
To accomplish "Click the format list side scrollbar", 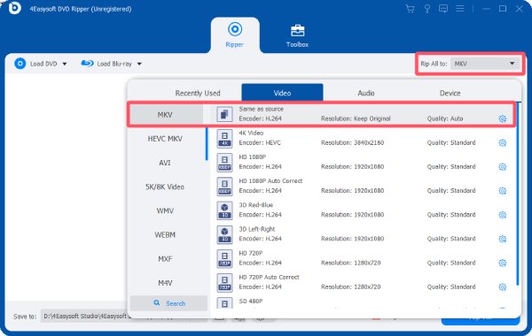I will point(207,144).
